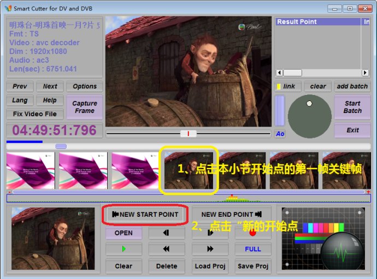Click the NEW START POINT button
The image size is (377, 279).
point(145,214)
